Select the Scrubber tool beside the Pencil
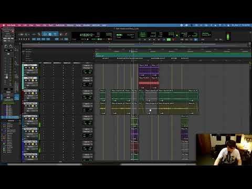 click(x=61, y=35)
